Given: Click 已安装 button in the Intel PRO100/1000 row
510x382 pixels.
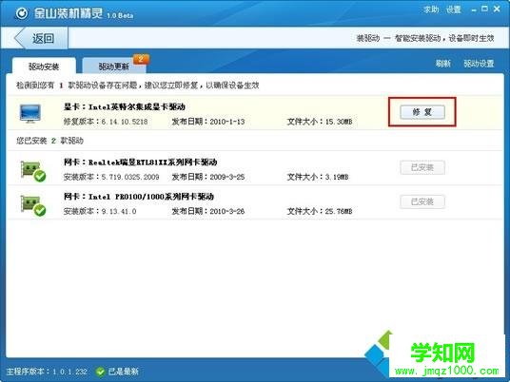Looking at the screenshot, I should click(x=422, y=201).
